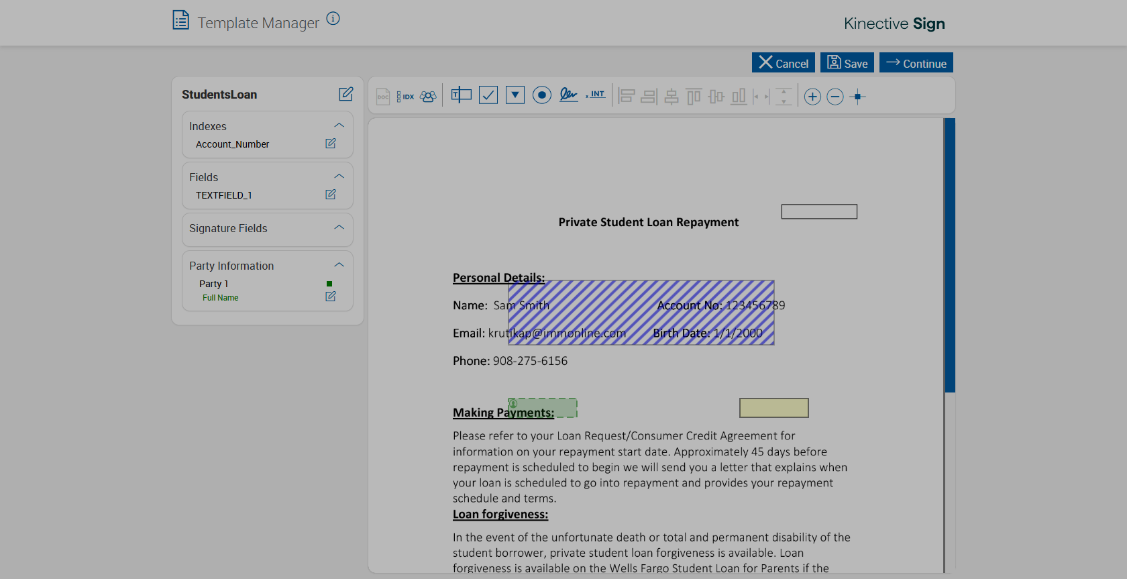Collapse the Signature Fields section
Screen dimensions: 1127x579
(339, 227)
